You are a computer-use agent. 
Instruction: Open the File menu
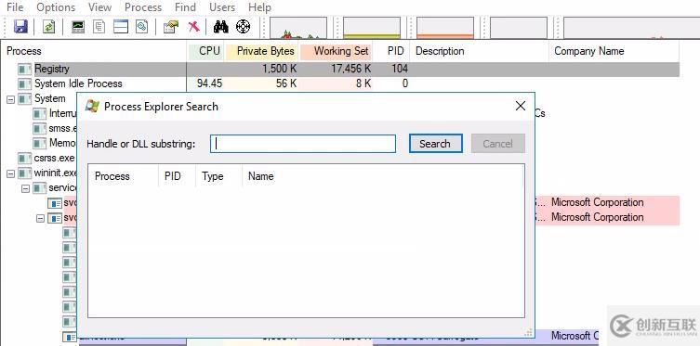tap(15, 7)
